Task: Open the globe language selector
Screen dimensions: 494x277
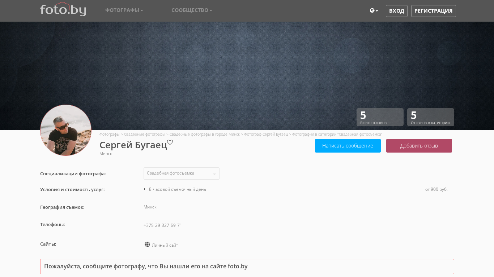Action: pyautogui.click(x=374, y=11)
